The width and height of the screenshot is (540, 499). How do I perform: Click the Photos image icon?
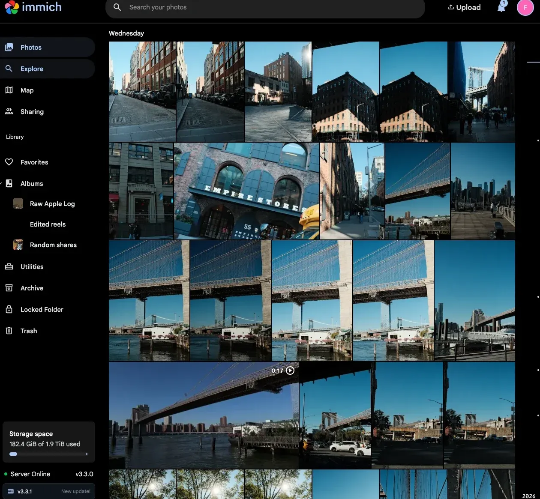[9, 47]
